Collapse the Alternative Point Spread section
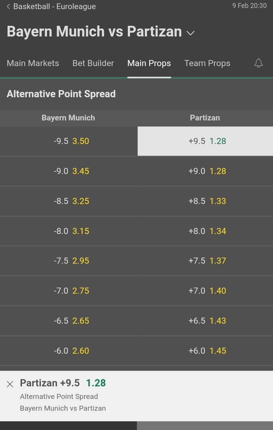Viewport: 273px width, 430px height. point(136,94)
